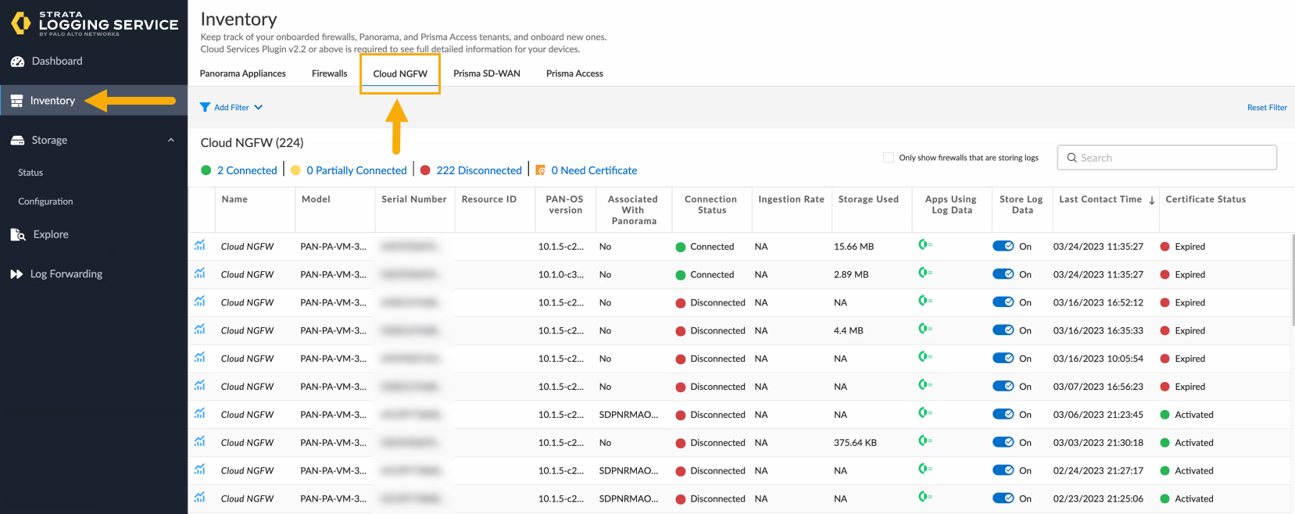Switch to the Firewalls tab

coord(329,73)
